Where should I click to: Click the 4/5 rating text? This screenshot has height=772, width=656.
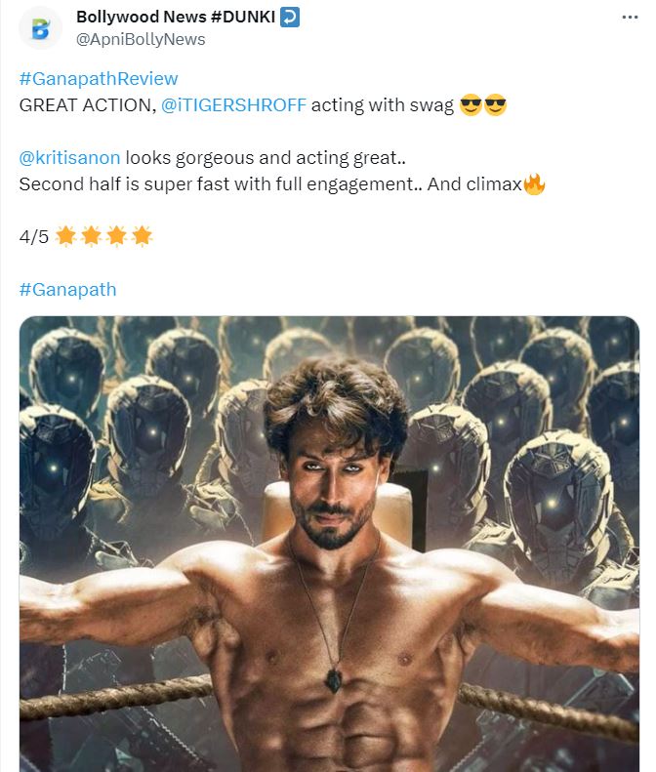pyautogui.click(x=34, y=236)
